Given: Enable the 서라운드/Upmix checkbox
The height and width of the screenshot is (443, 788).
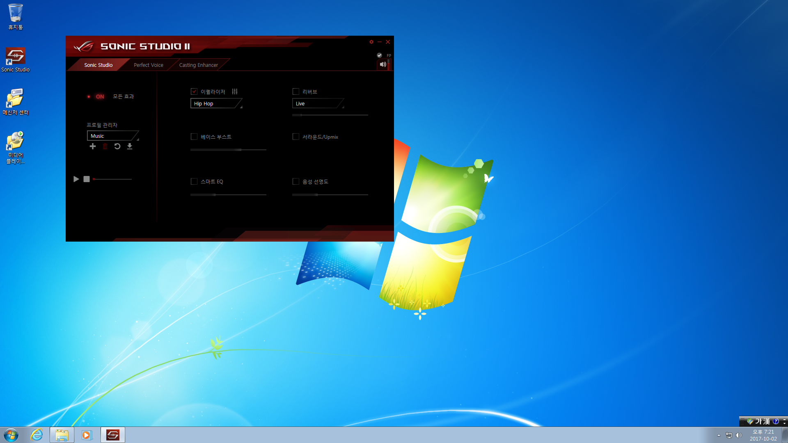Looking at the screenshot, I should click(295, 137).
